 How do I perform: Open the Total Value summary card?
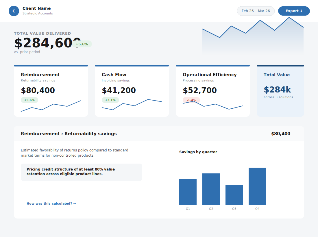pos(280,91)
